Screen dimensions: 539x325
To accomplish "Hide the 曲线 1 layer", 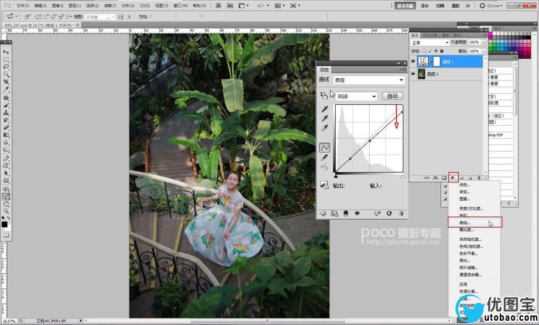I will click(413, 62).
